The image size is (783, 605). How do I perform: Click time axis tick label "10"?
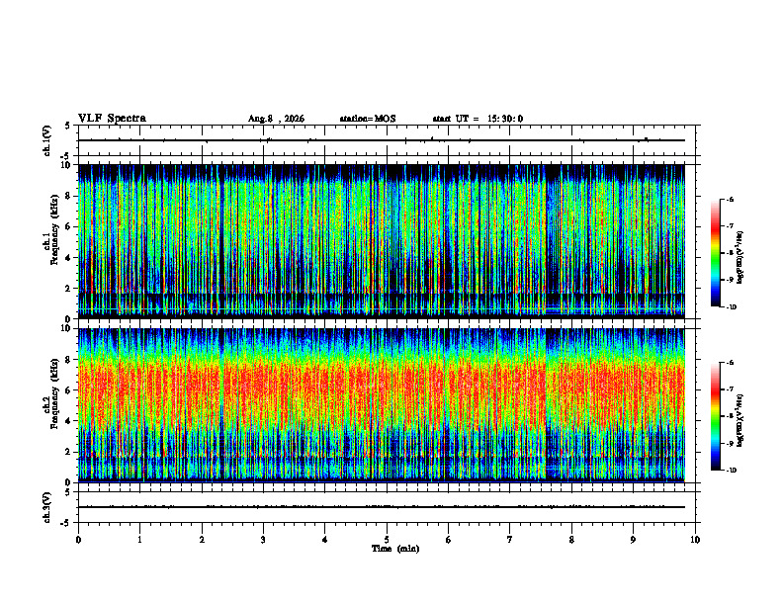pyautogui.click(x=695, y=540)
